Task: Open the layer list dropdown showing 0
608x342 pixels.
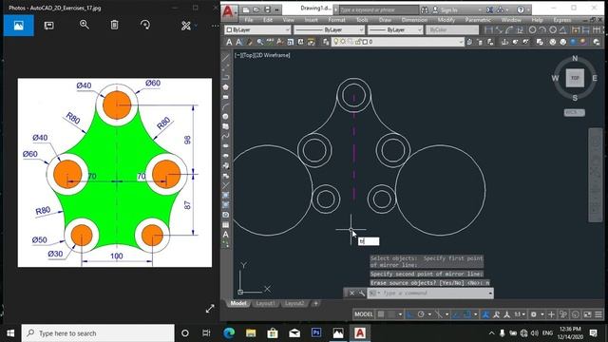Action: pyautogui.click(x=398, y=42)
